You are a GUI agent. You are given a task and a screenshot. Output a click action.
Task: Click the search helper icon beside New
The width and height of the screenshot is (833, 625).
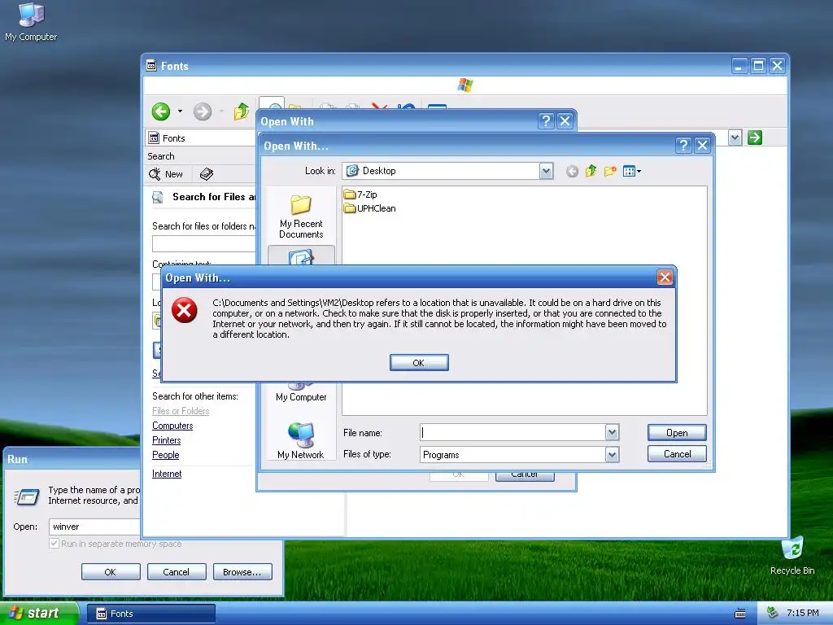(207, 174)
